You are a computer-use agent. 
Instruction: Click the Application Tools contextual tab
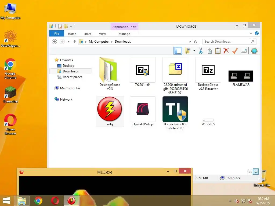(x=124, y=27)
